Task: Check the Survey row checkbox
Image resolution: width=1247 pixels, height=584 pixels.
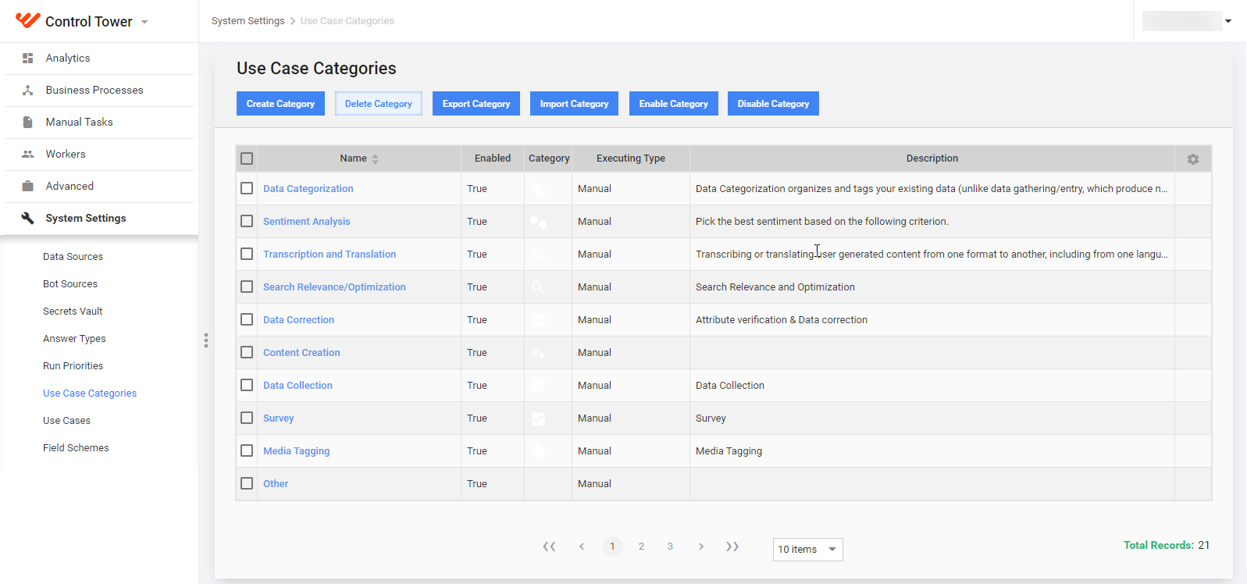Action: coord(247,418)
